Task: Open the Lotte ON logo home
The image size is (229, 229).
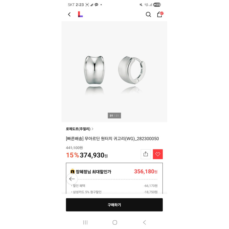Action: pyautogui.click(x=80, y=14)
